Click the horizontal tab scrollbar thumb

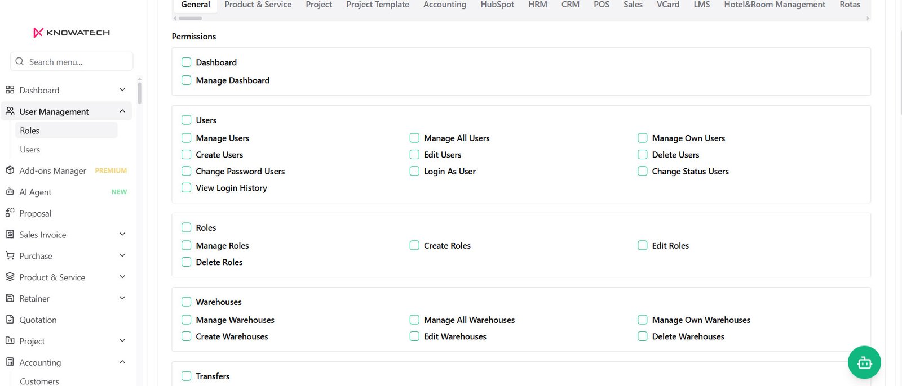191,19
